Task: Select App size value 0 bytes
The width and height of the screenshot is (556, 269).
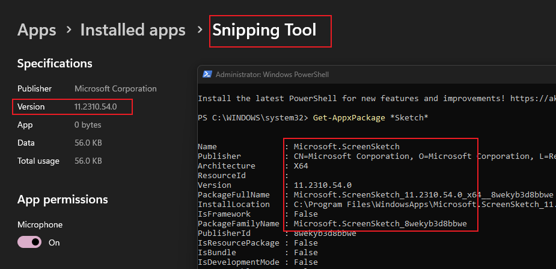Action: click(x=88, y=125)
